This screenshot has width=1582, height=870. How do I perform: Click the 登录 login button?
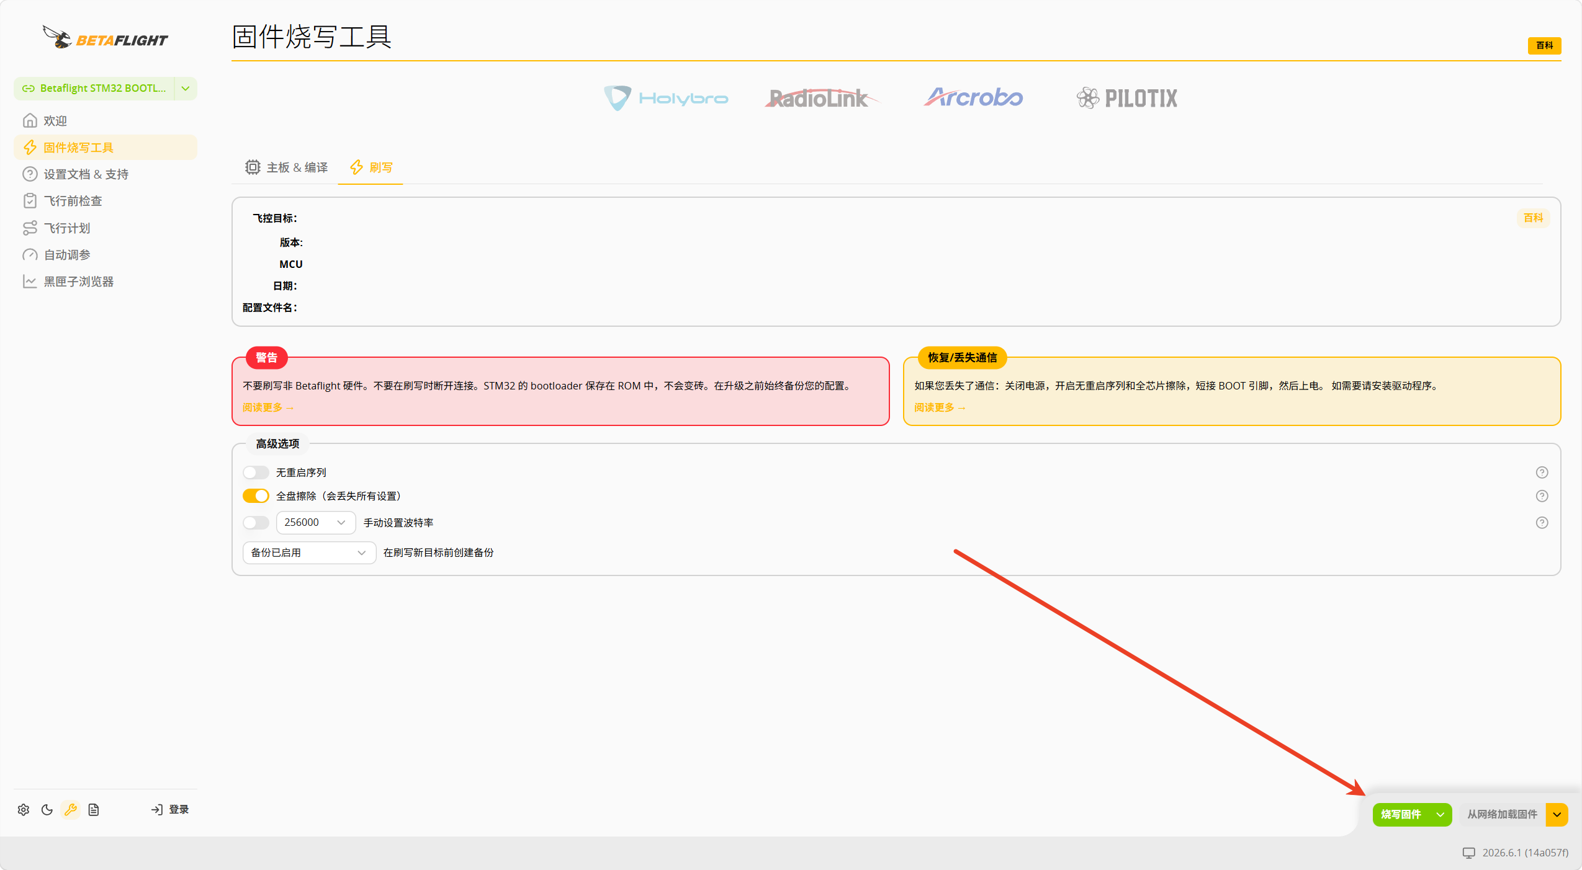[170, 809]
